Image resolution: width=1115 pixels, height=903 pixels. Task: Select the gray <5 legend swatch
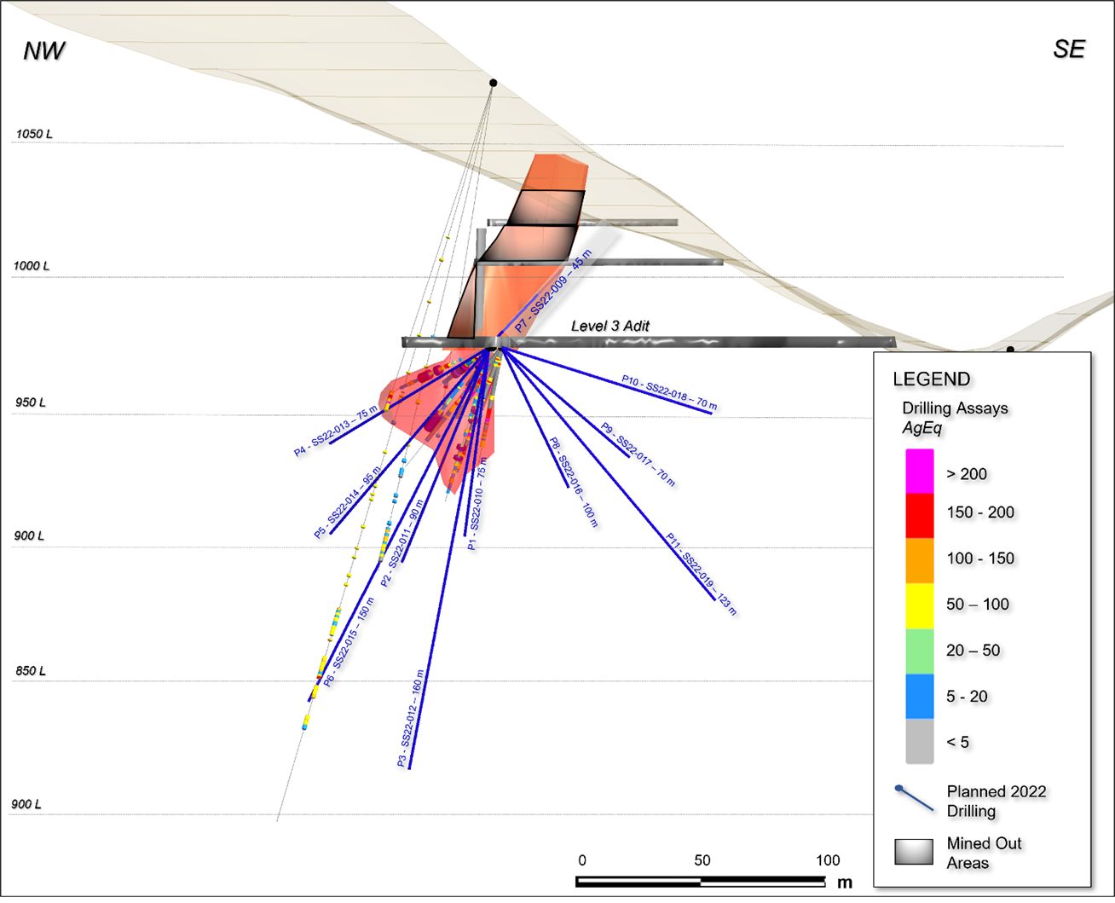point(920,741)
